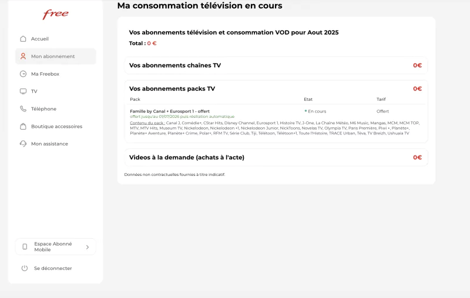The width and height of the screenshot is (470, 298).
Task: Click the Téléphone handset icon
Action: (x=23, y=109)
